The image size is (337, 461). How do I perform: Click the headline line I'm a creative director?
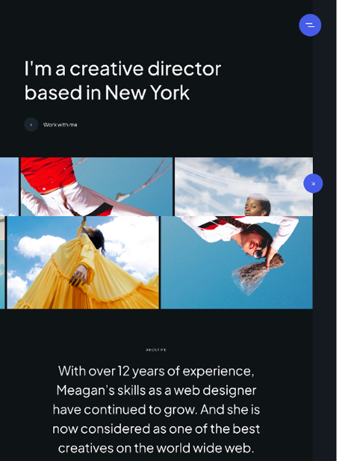tap(122, 69)
